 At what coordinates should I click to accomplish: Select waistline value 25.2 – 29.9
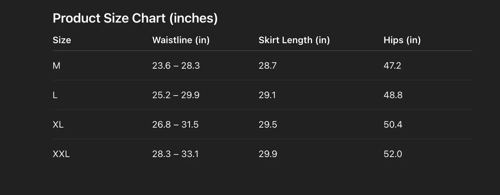pyautogui.click(x=176, y=95)
